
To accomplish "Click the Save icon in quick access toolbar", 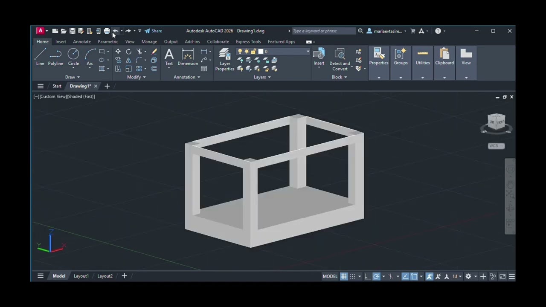I will click(x=72, y=31).
